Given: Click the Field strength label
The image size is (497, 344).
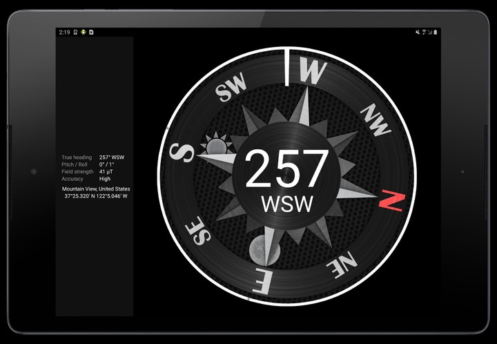Looking at the screenshot, I should (x=77, y=171).
